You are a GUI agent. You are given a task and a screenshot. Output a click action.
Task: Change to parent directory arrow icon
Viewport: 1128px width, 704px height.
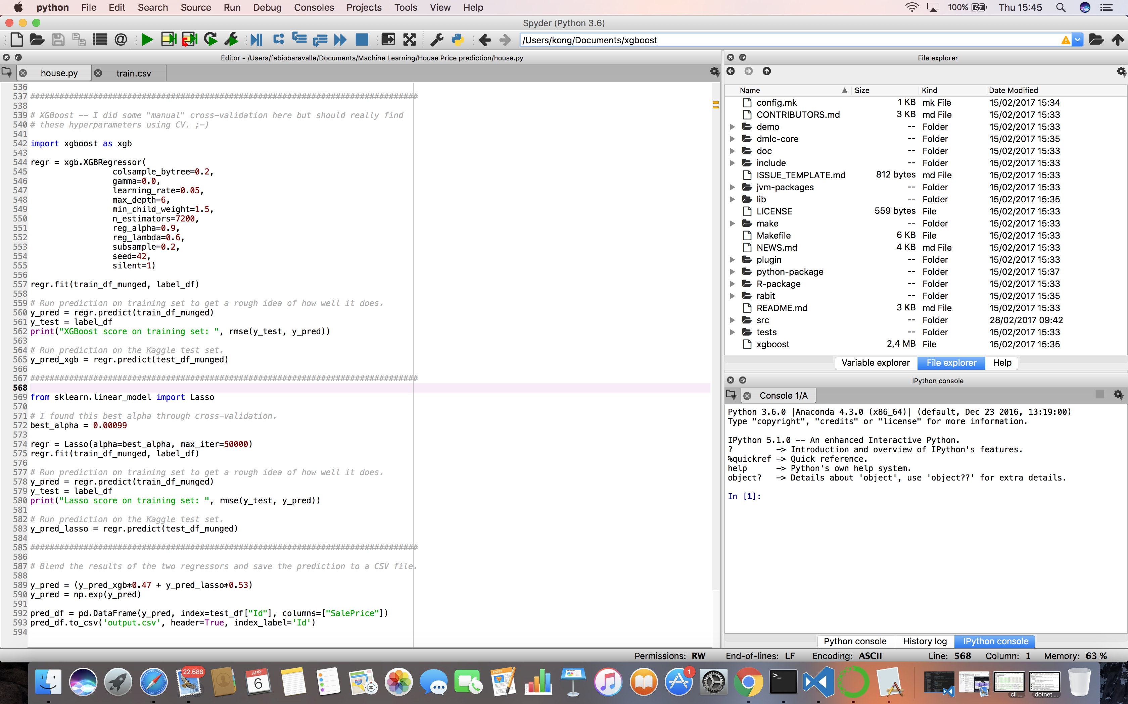click(1118, 40)
